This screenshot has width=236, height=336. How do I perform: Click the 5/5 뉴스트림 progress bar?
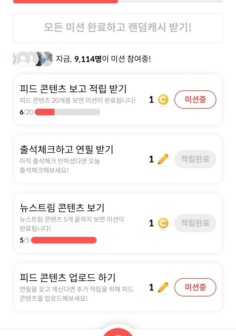[x=64, y=240]
